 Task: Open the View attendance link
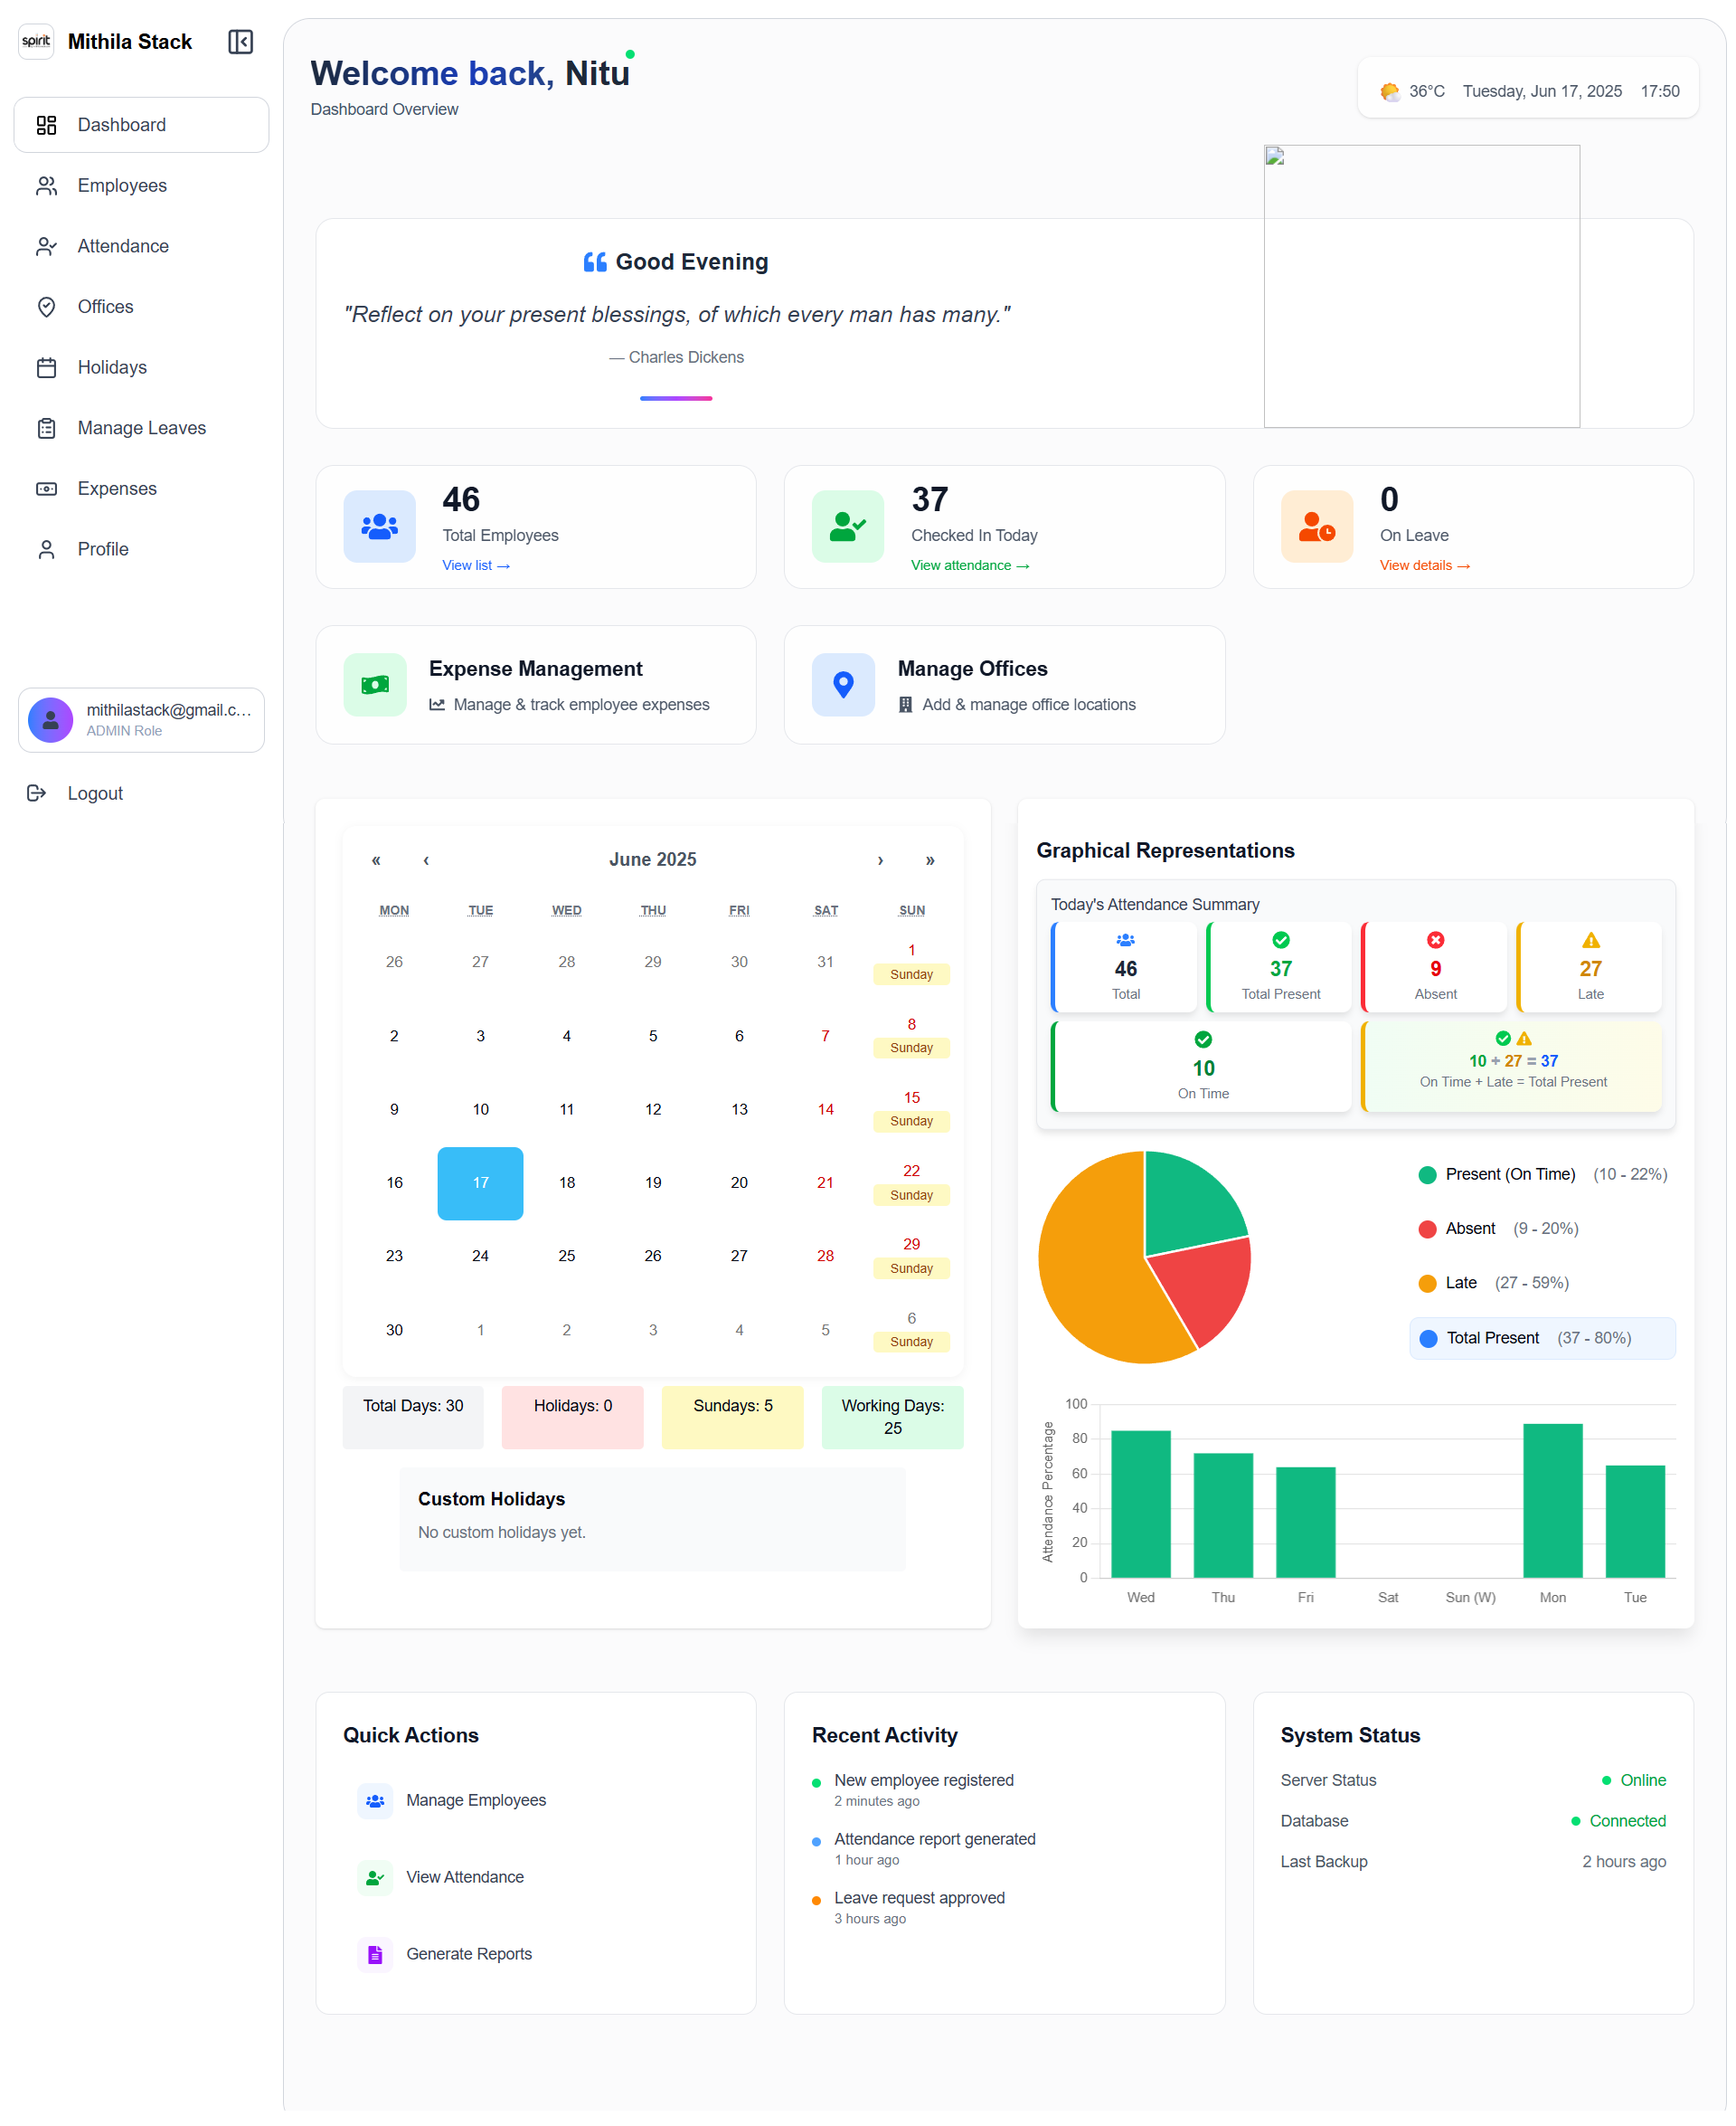click(968, 565)
